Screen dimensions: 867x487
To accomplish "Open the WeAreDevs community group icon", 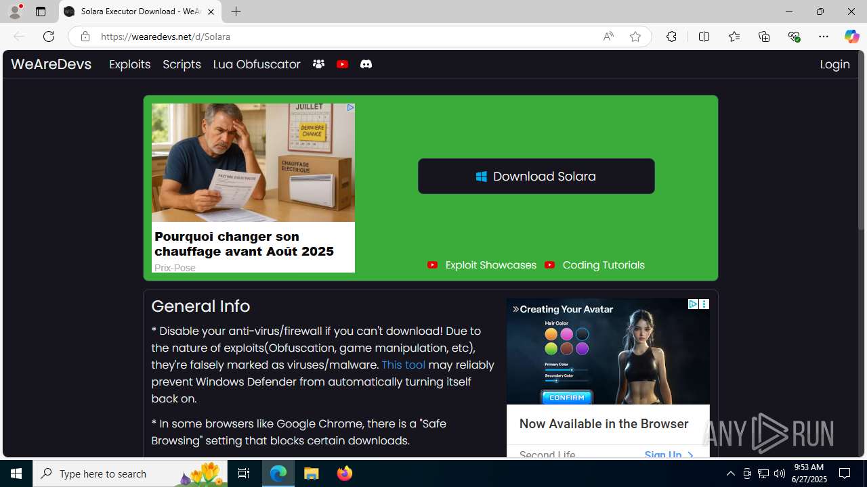I will (318, 64).
